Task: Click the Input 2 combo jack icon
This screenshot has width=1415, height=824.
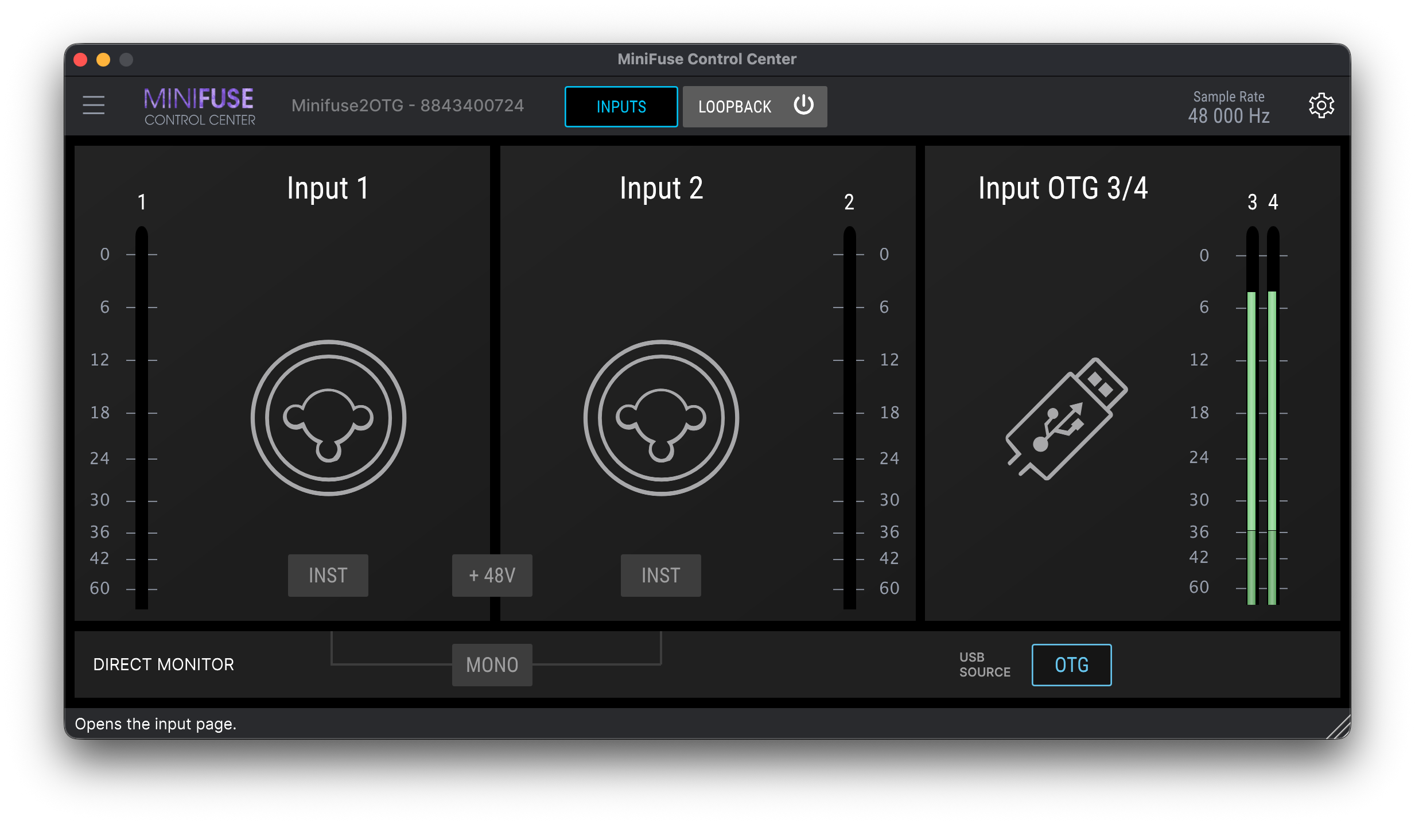Action: click(x=661, y=418)
